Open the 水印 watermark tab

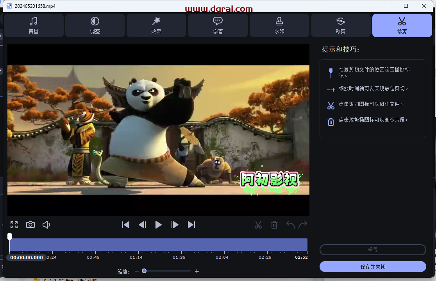279,25
